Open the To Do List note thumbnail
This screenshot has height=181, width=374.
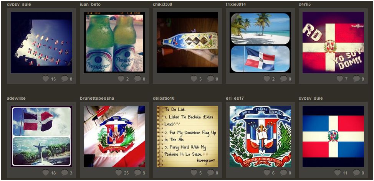[x=187, y=137]
